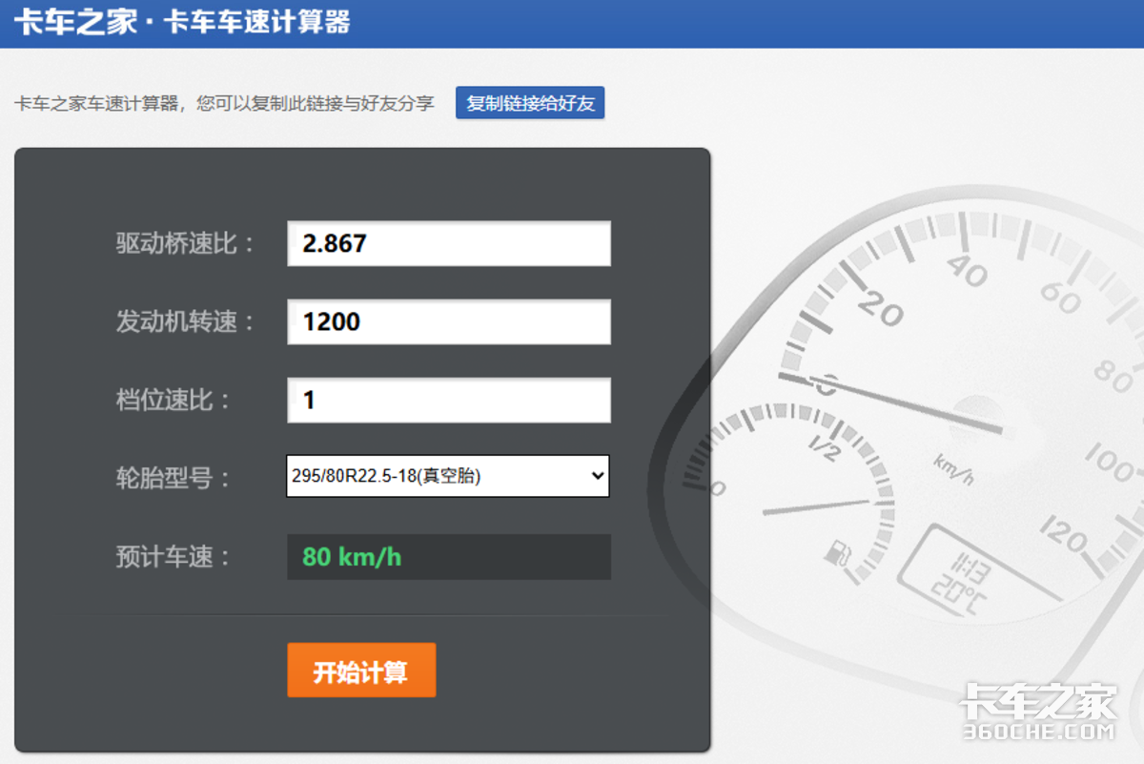Click the 卡车之家 watermark logo
The image size is (1144, 764).
[1037, 702]
